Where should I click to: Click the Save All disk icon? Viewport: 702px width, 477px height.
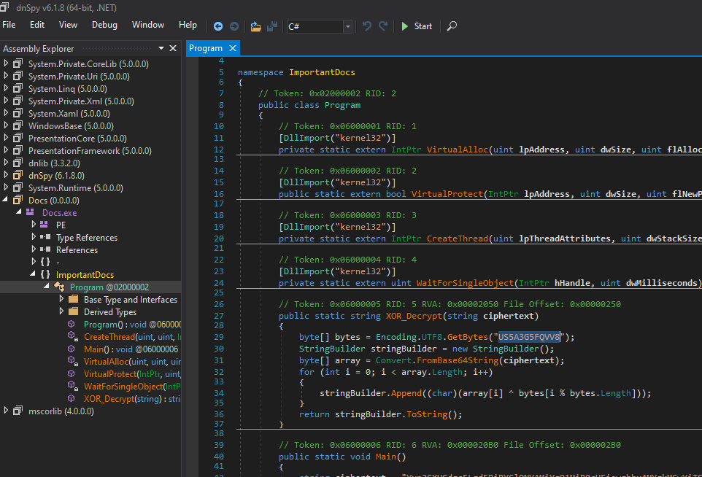[x=272, y=26]
